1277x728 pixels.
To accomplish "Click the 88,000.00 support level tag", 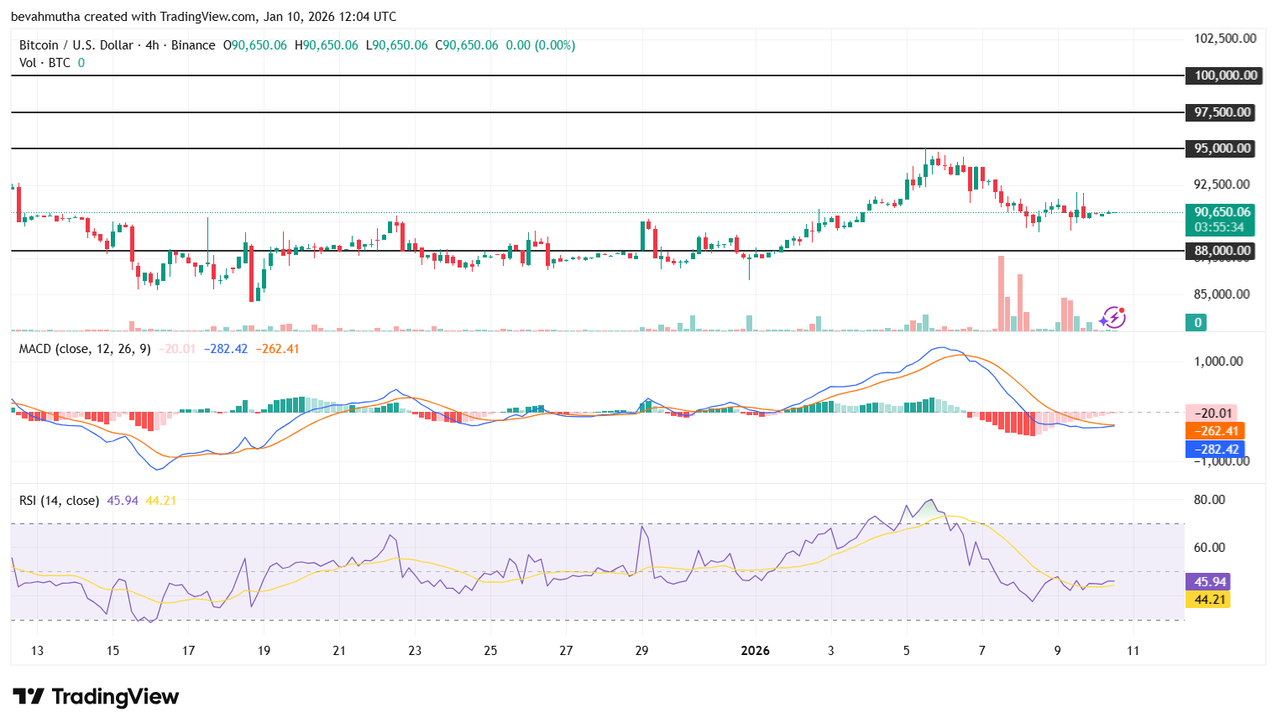I will click(1221, 250).
